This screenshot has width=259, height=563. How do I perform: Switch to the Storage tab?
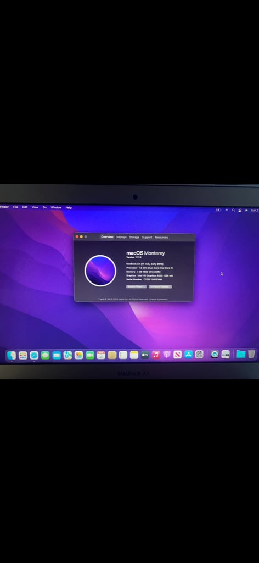point(134,237)
